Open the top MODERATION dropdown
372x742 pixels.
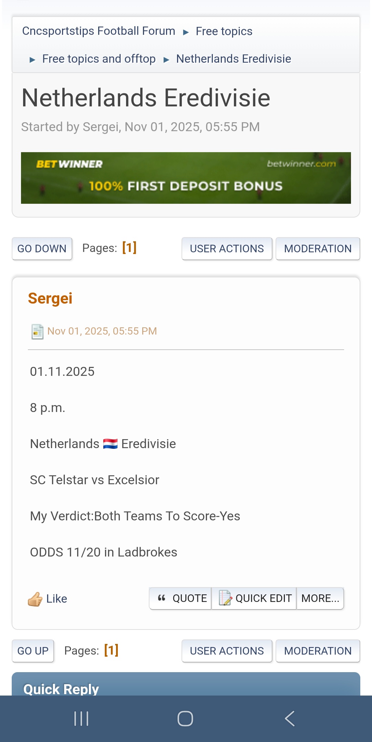318,248
